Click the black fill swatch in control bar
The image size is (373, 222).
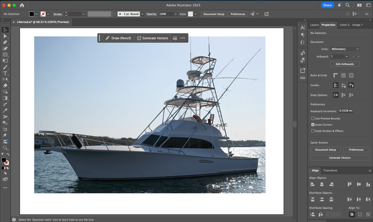pos(32,14)
